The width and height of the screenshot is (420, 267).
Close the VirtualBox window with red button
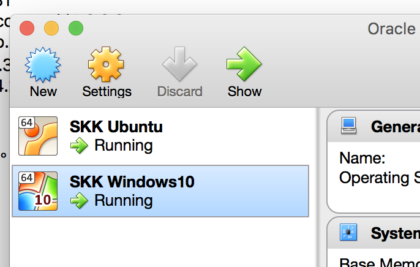click(27, 28)
